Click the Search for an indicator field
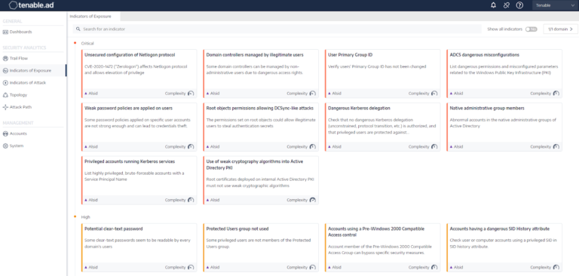Viewport: 579px width, 276px height. pyautogui.click(x=277, y=29)
